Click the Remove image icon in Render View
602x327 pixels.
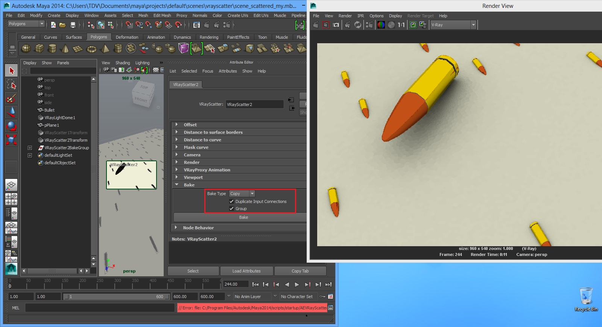(423, 25)
